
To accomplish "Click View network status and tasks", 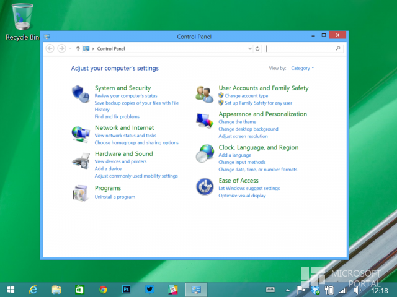I will pos(125,136).
